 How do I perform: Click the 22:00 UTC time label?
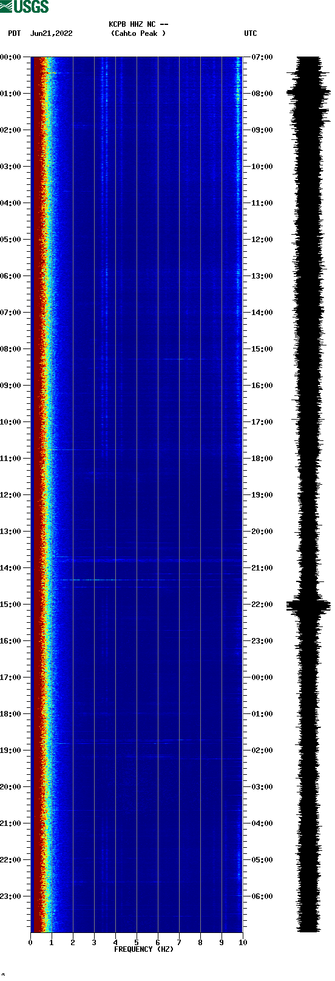(x=262, y=605)
